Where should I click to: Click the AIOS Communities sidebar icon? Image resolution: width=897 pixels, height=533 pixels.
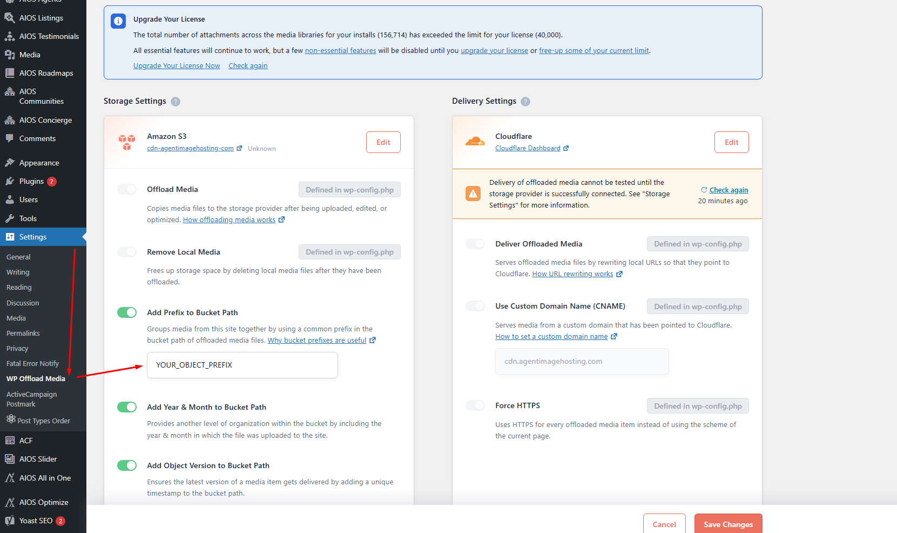[x=10, y=91]
